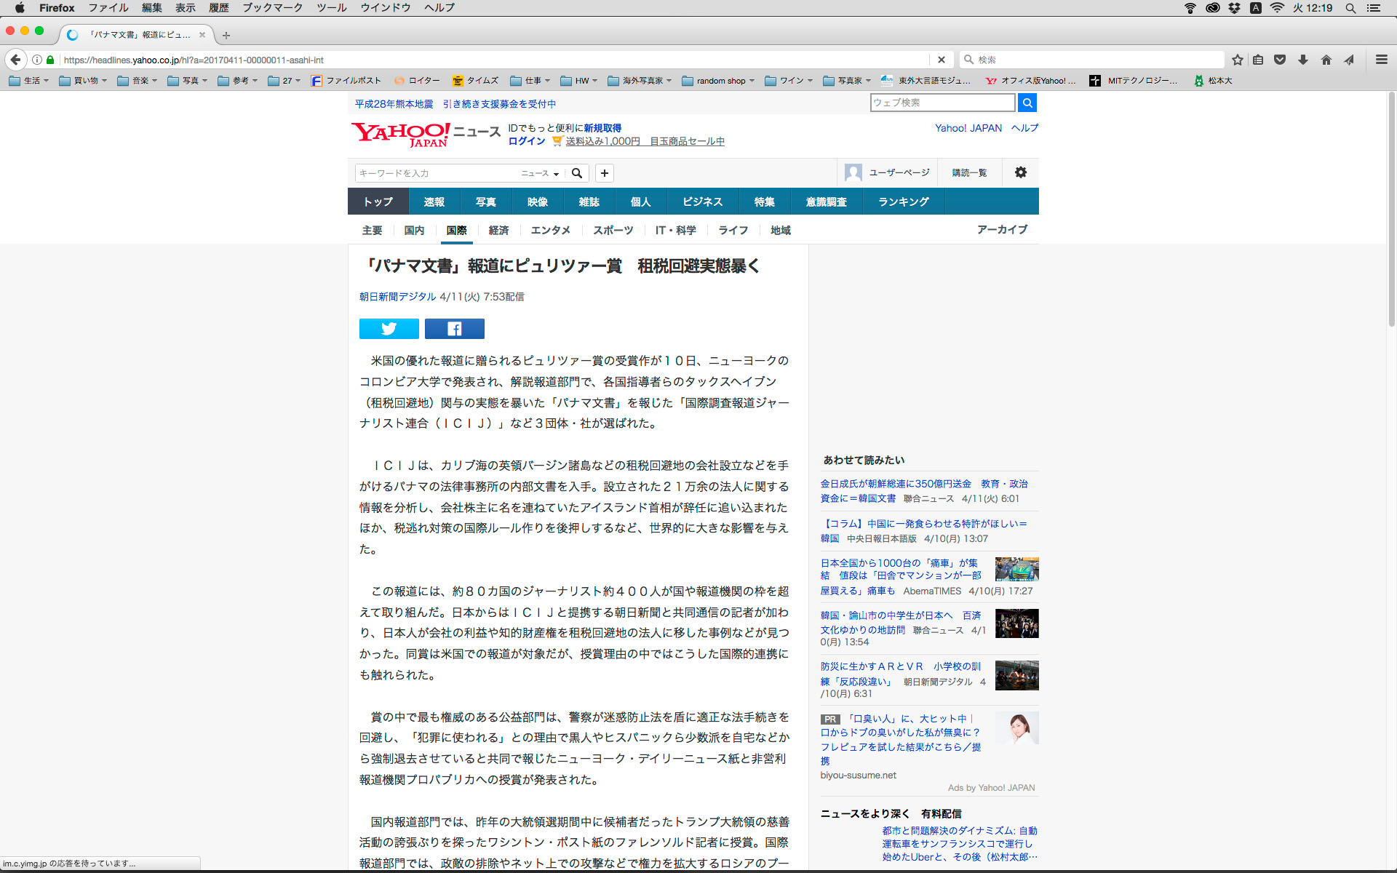Share article via Twitter button

pyautogui.click(x=389, y=329)
